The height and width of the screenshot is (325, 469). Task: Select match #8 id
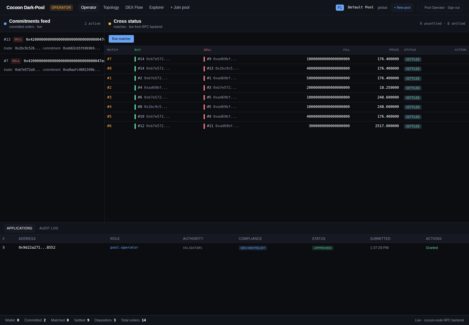click(109, 68)
